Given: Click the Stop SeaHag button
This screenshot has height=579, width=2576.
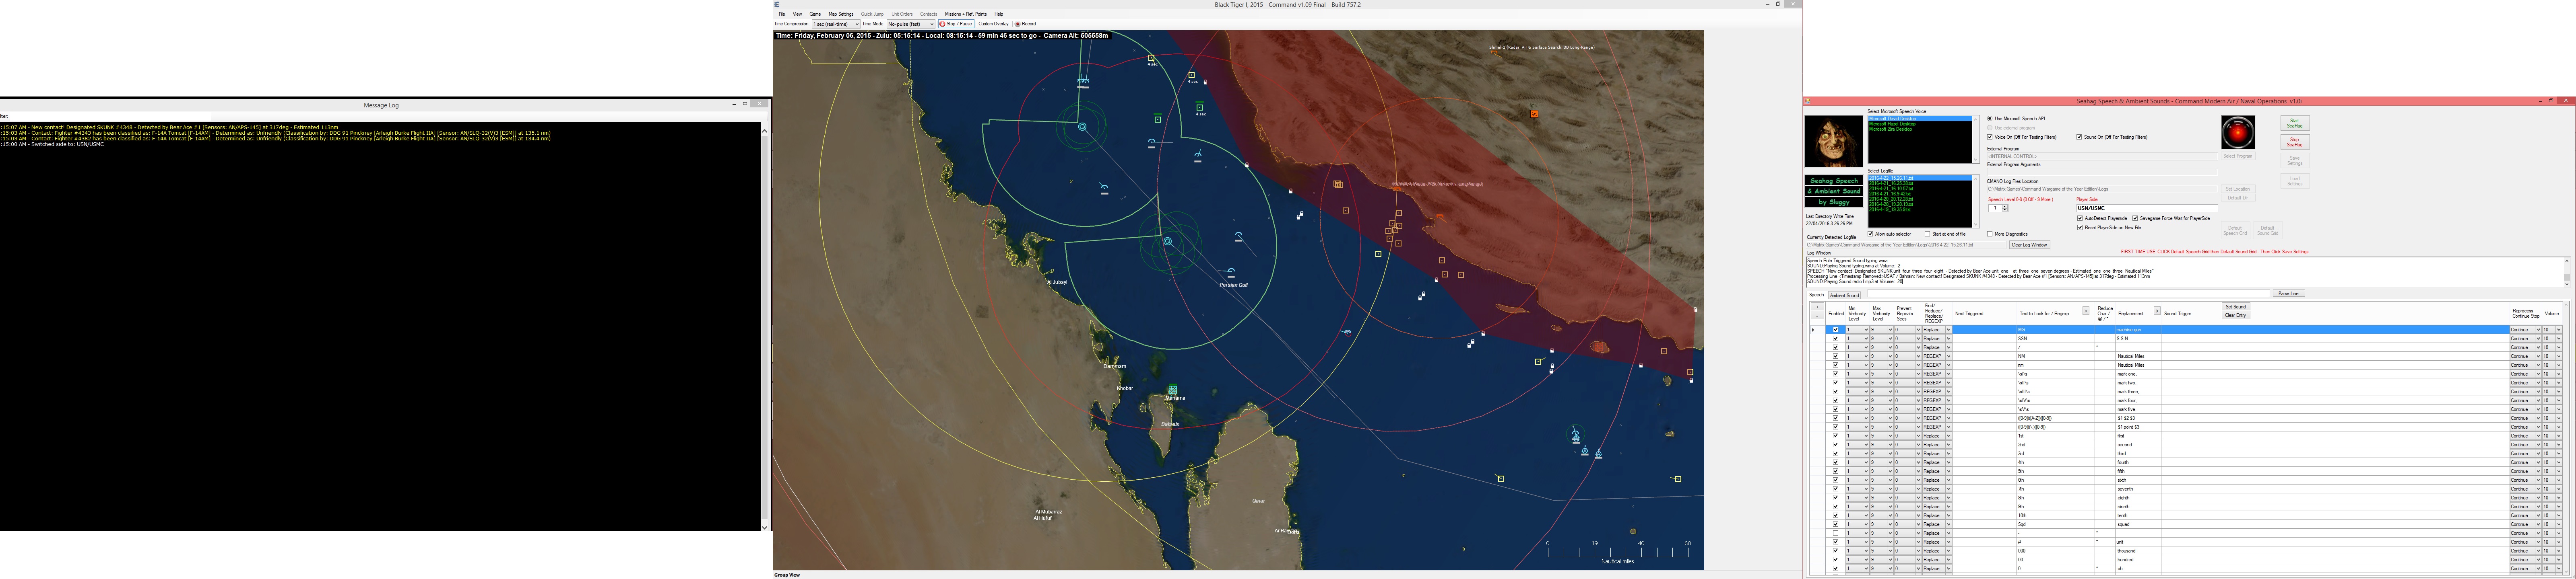Looking at the screenshot, I should [2295, 142].
